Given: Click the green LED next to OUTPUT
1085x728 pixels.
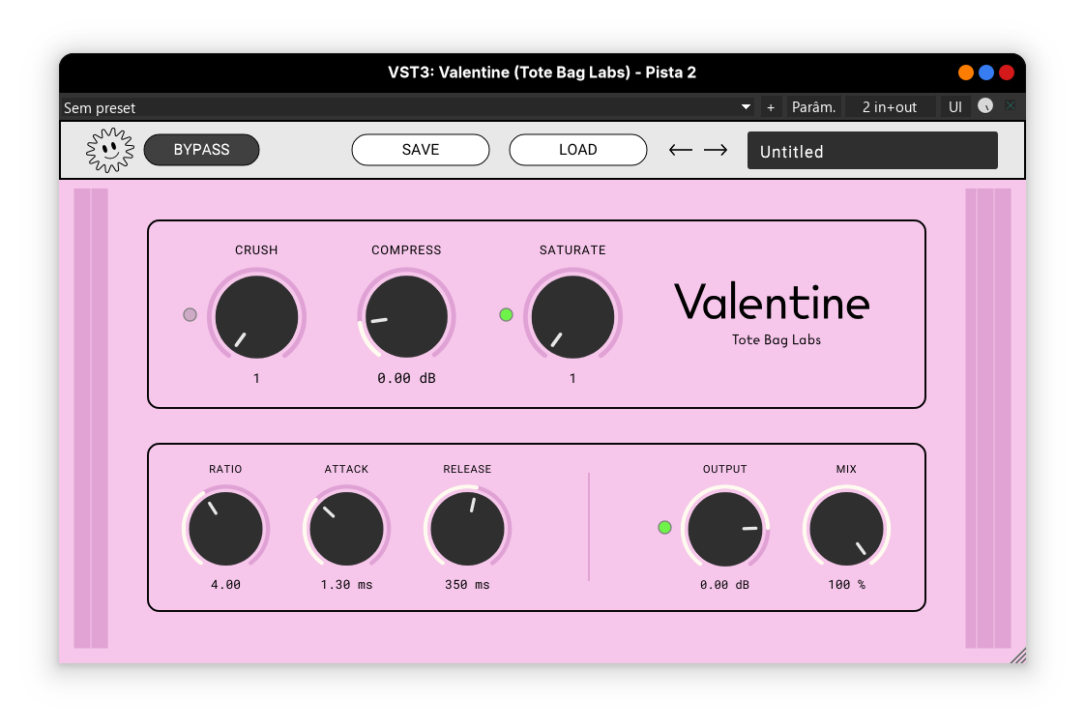Looking at the screenshot, I should point(664,528).
